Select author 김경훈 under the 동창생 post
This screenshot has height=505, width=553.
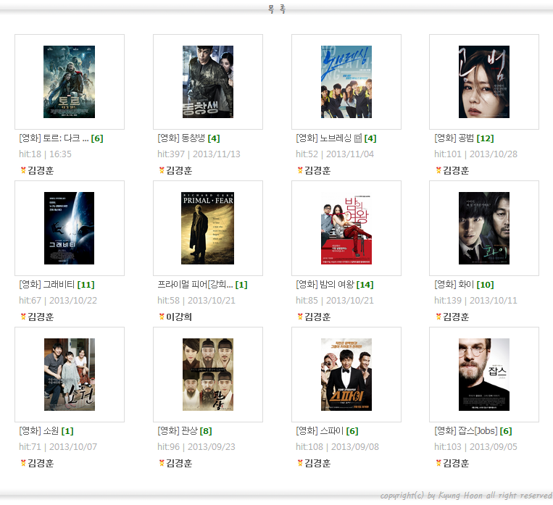tap(179, 171)
